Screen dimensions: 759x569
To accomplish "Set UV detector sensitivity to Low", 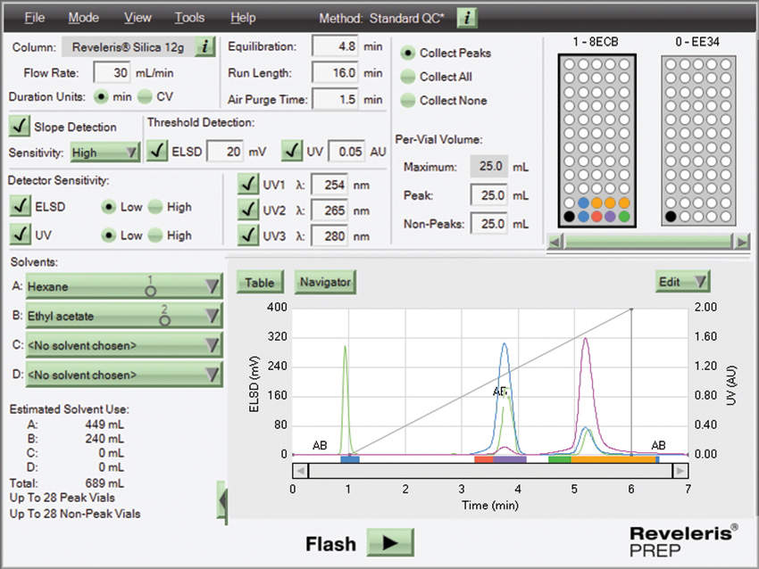I will pyautogui.click(x=108, y=235).
